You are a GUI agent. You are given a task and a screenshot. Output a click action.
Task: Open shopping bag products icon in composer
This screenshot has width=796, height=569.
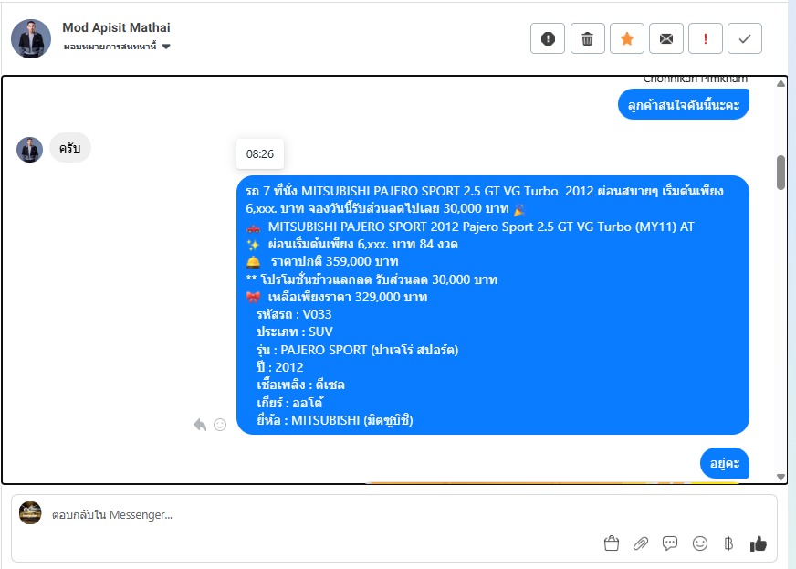point(612,543)
